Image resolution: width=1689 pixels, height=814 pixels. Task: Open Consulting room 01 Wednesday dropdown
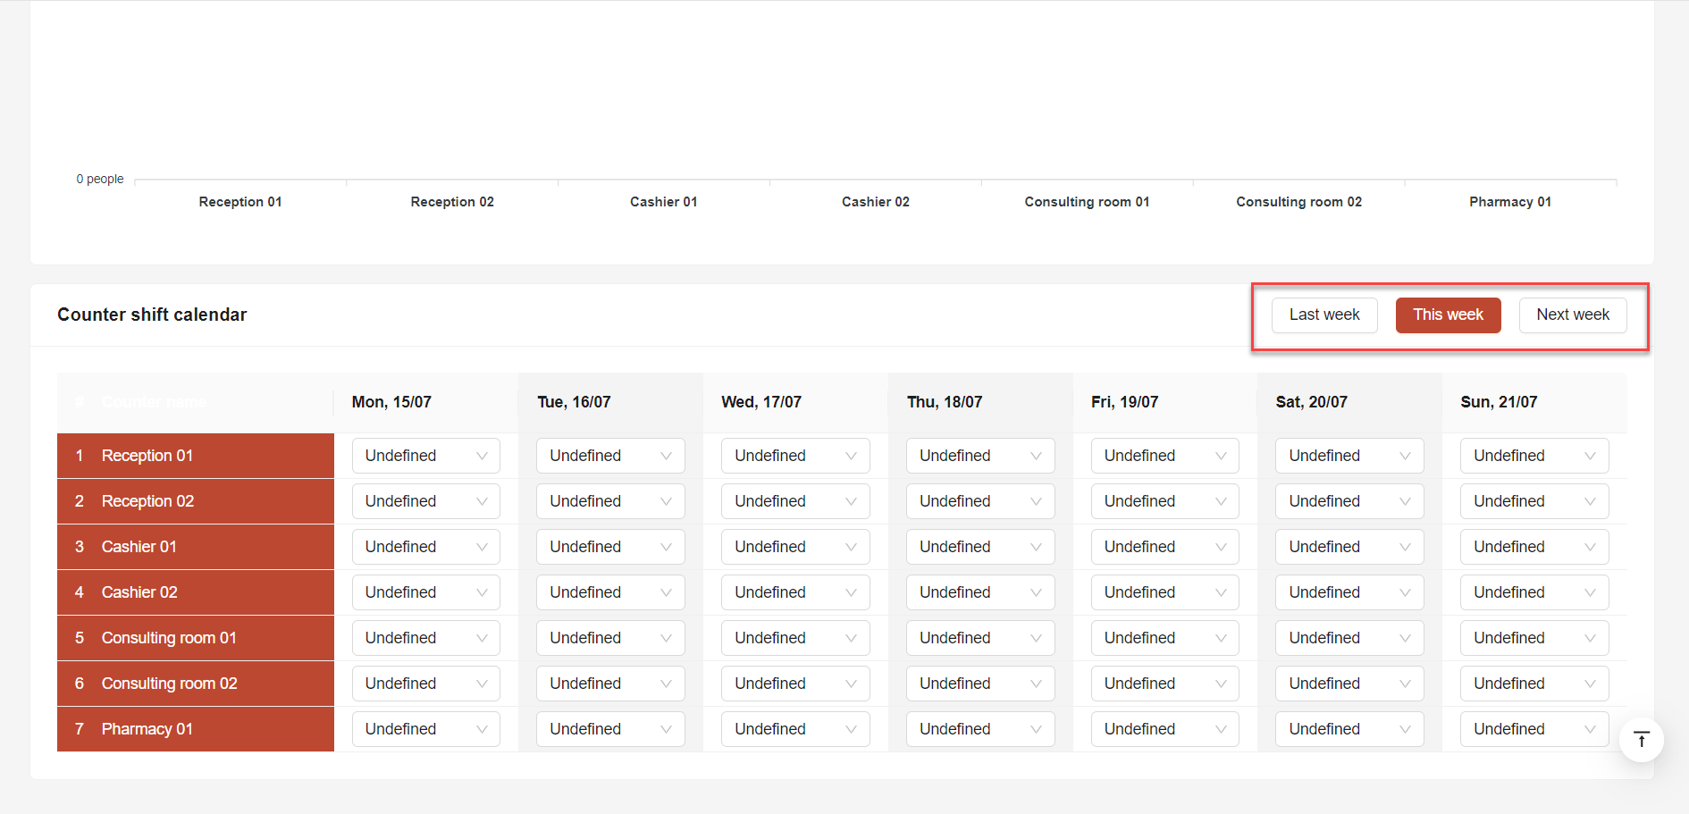click(x=795, y=638)
